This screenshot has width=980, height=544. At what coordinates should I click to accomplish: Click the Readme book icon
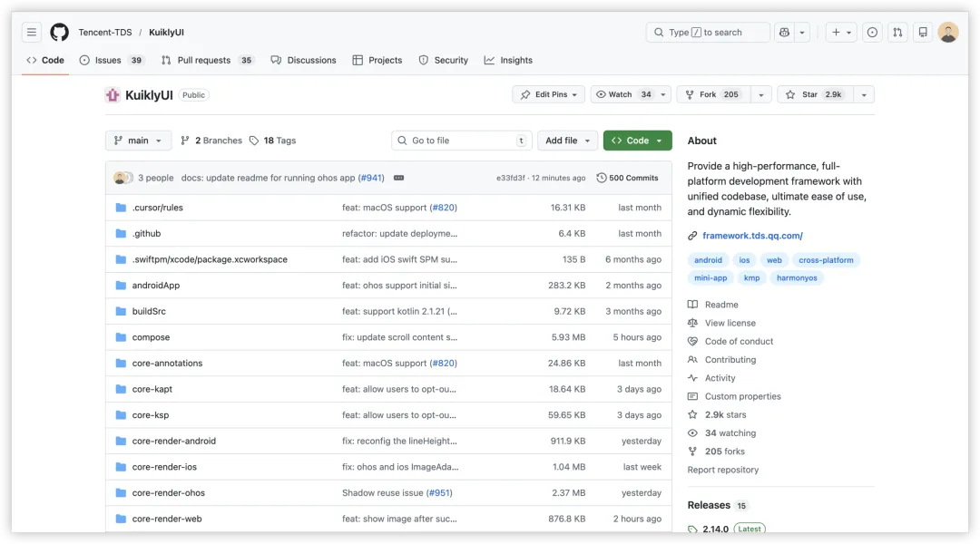click(692, 305)
